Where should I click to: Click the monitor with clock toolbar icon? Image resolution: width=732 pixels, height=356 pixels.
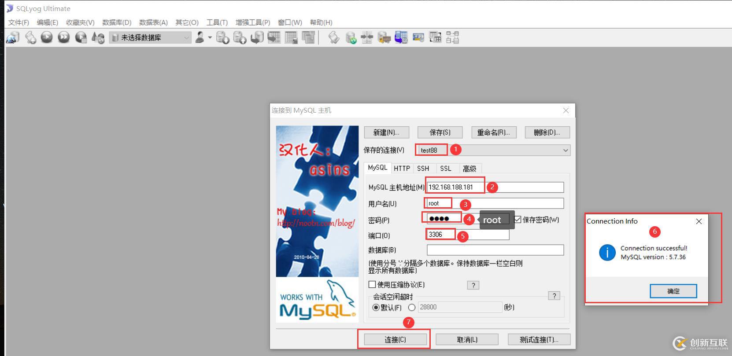(x=401, y=38)
